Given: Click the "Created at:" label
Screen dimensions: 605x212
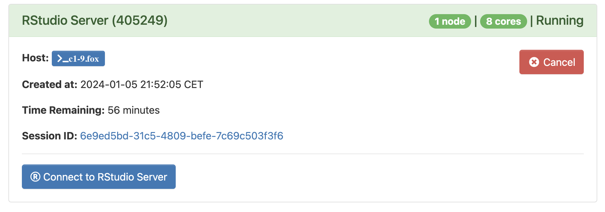Looking at the screenshot, I should click(x=50, y=84).
